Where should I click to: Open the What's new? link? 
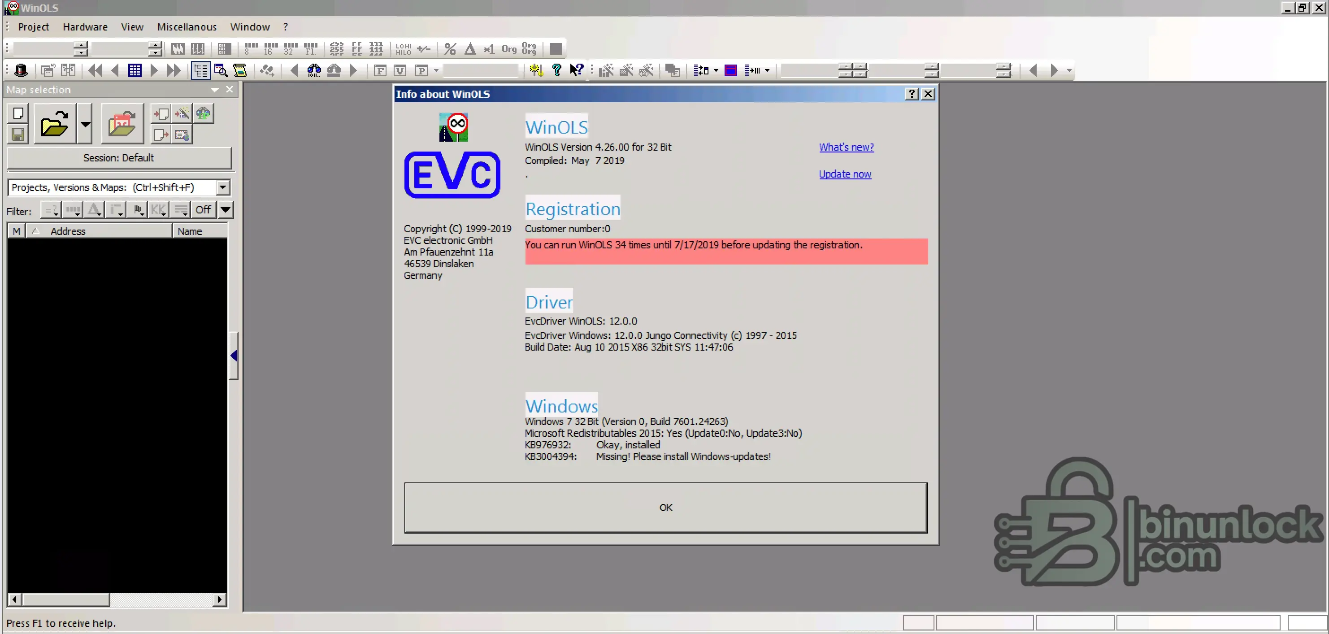846,147
